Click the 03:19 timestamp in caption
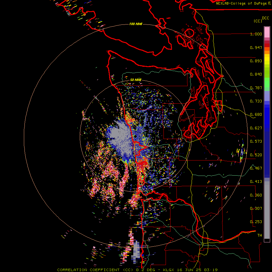Viewport: 272px width, 272px height. 211,270
